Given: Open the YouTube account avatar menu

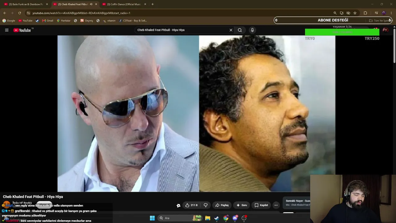Looking at the screenshot, I should click(x=385, y=30).
